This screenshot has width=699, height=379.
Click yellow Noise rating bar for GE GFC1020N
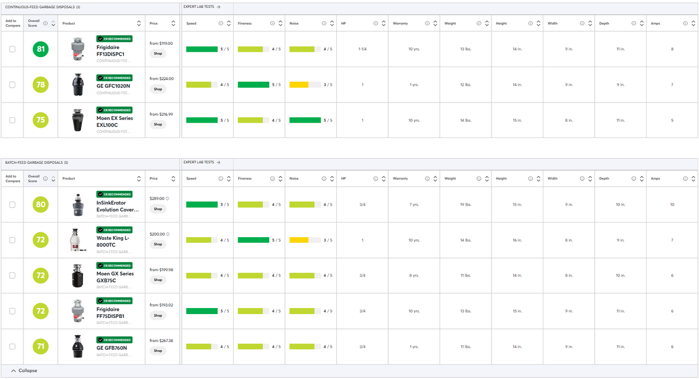(305, 85)
